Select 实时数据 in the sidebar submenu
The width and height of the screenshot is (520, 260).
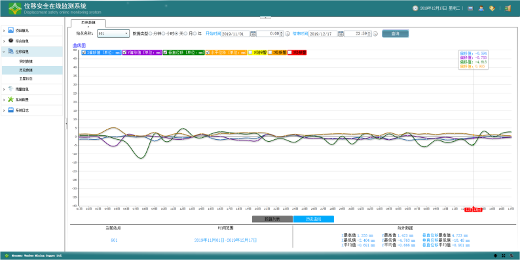click(x=26, y=61)
